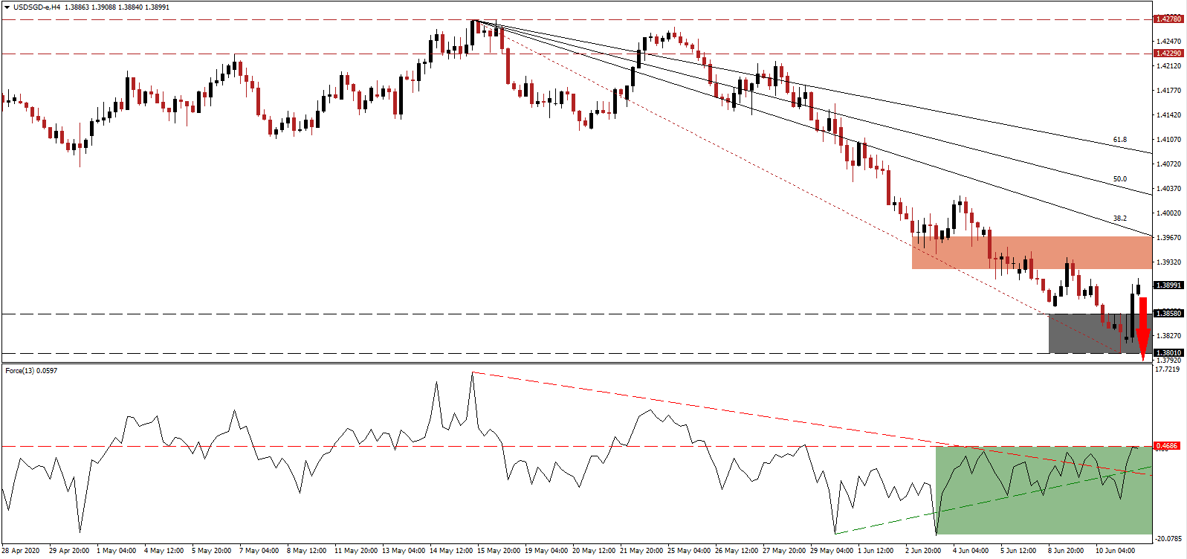
Task: Click the chart menu triangle beside USDSGD-e,H4
Action: tap(7, 7)
